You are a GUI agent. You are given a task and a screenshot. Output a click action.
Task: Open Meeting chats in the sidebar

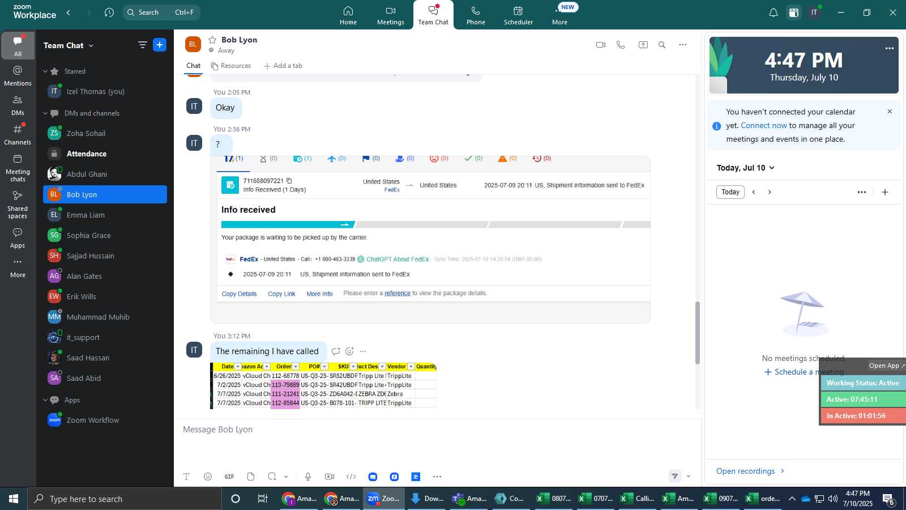tap(18, 168)
